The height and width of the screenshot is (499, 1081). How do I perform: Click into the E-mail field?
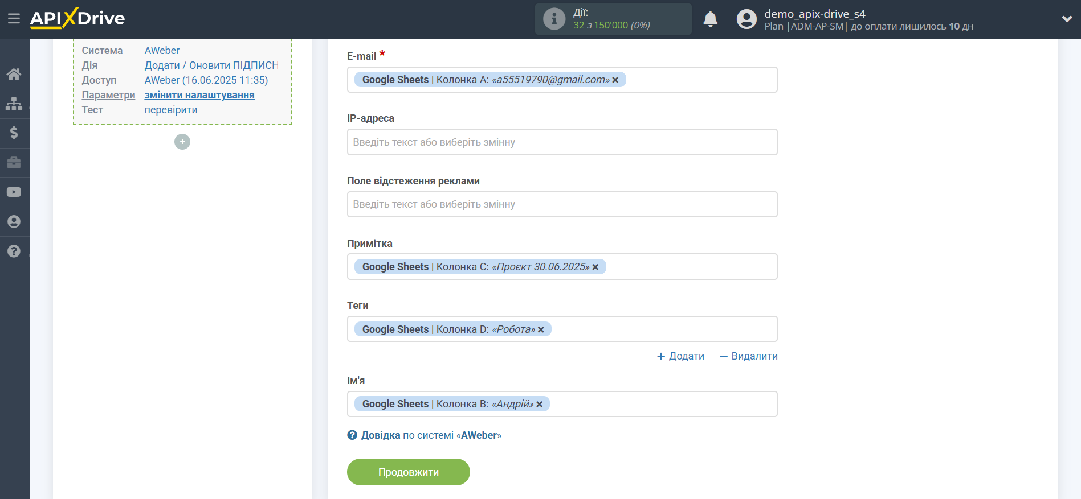[562, 80]
